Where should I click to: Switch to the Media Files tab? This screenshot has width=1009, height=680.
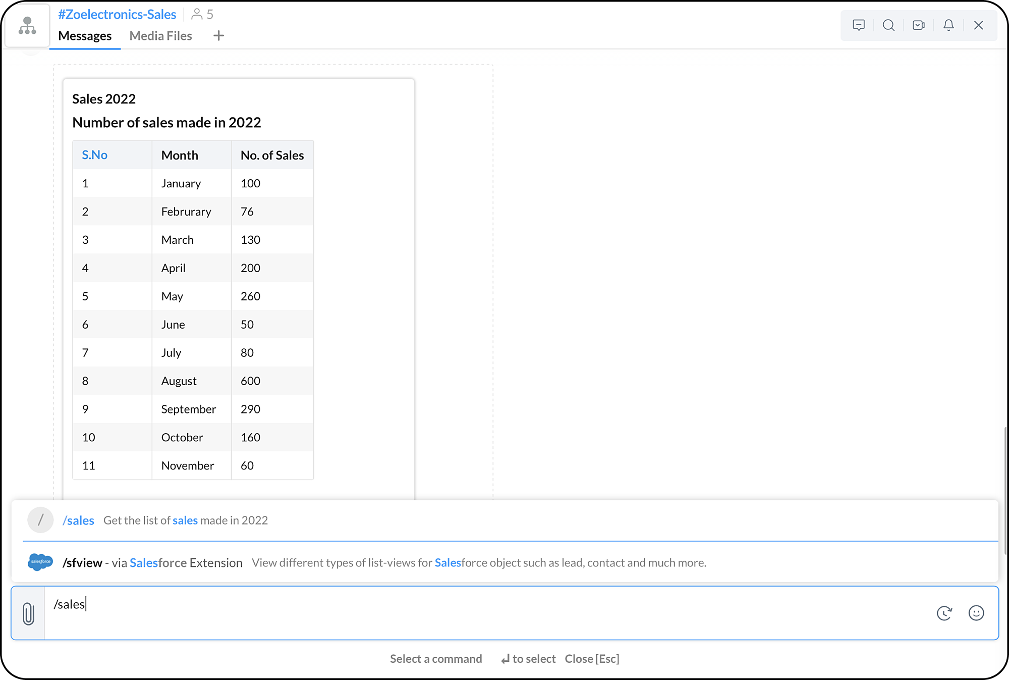(160, 36)
